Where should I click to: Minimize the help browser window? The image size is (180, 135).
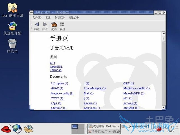[156, 13]
